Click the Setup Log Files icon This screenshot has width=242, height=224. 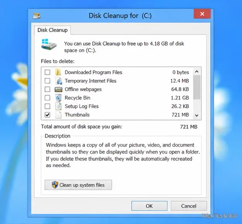point(58,106)
